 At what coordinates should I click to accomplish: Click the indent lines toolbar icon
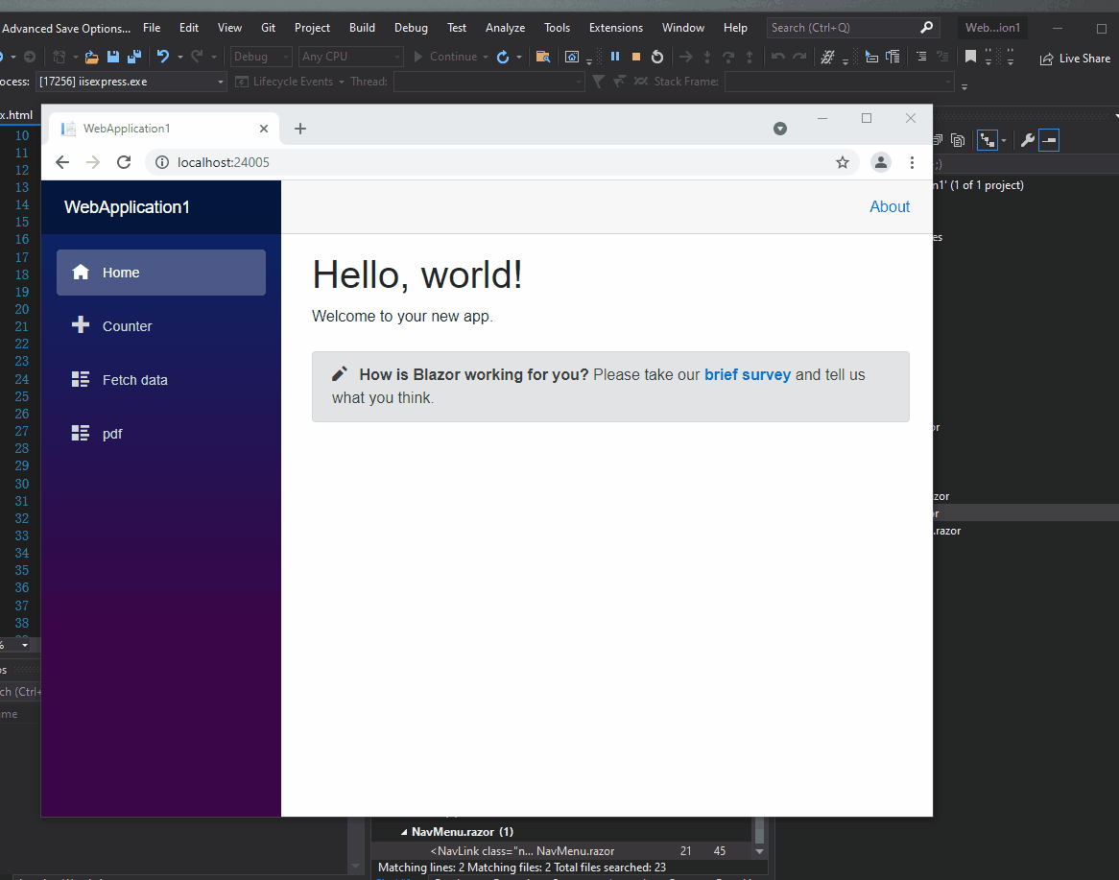click(921, 57)
